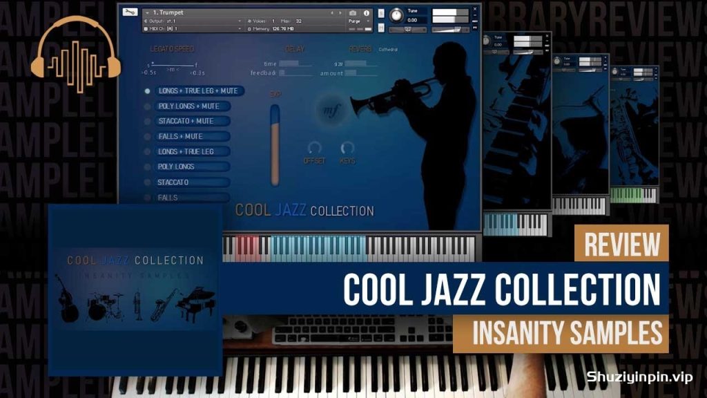Image resolution: width=707 pixels, height=398 pixels.
Task: Click the OFFSET knob
Action: (314, 148)
